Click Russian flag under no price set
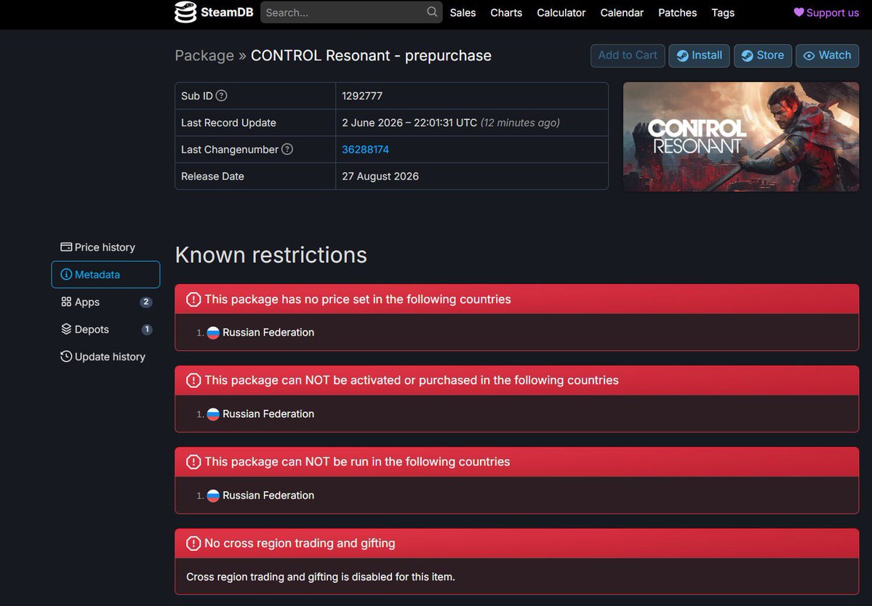Viewport: 872px width, 606px height. 213,333
